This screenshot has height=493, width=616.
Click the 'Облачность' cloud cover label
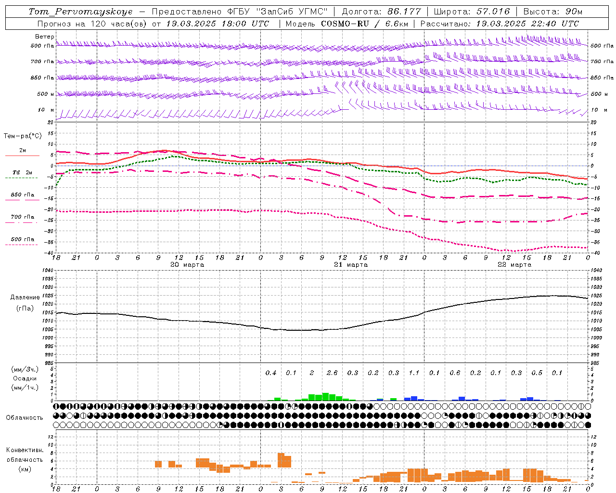point(24,418)
